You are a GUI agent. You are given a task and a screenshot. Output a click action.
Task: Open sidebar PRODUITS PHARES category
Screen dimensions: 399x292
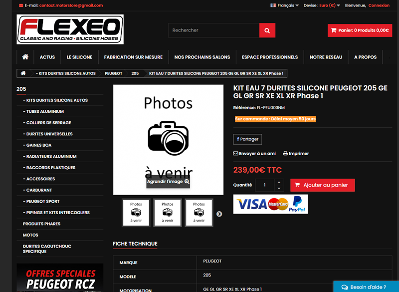pos(42,224)
